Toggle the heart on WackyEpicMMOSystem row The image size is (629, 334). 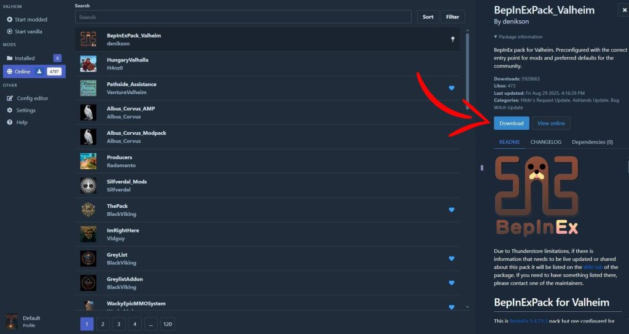click(x=451, y=307)
